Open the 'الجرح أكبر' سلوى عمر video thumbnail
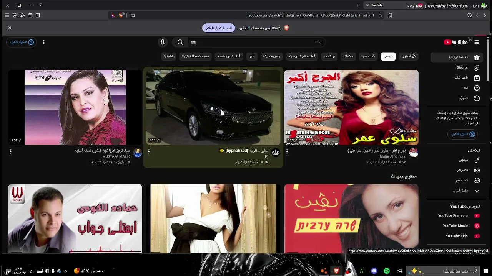Screen dimensions: 492x276 (x=351, y=107)
